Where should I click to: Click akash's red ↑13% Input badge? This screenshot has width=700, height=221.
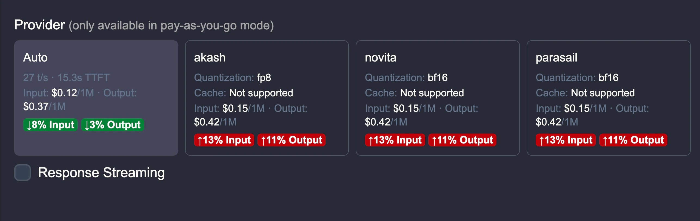[224, 140]
